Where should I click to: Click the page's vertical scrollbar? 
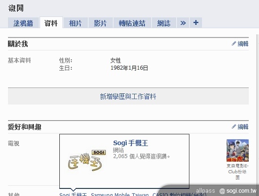pos(258,109)
